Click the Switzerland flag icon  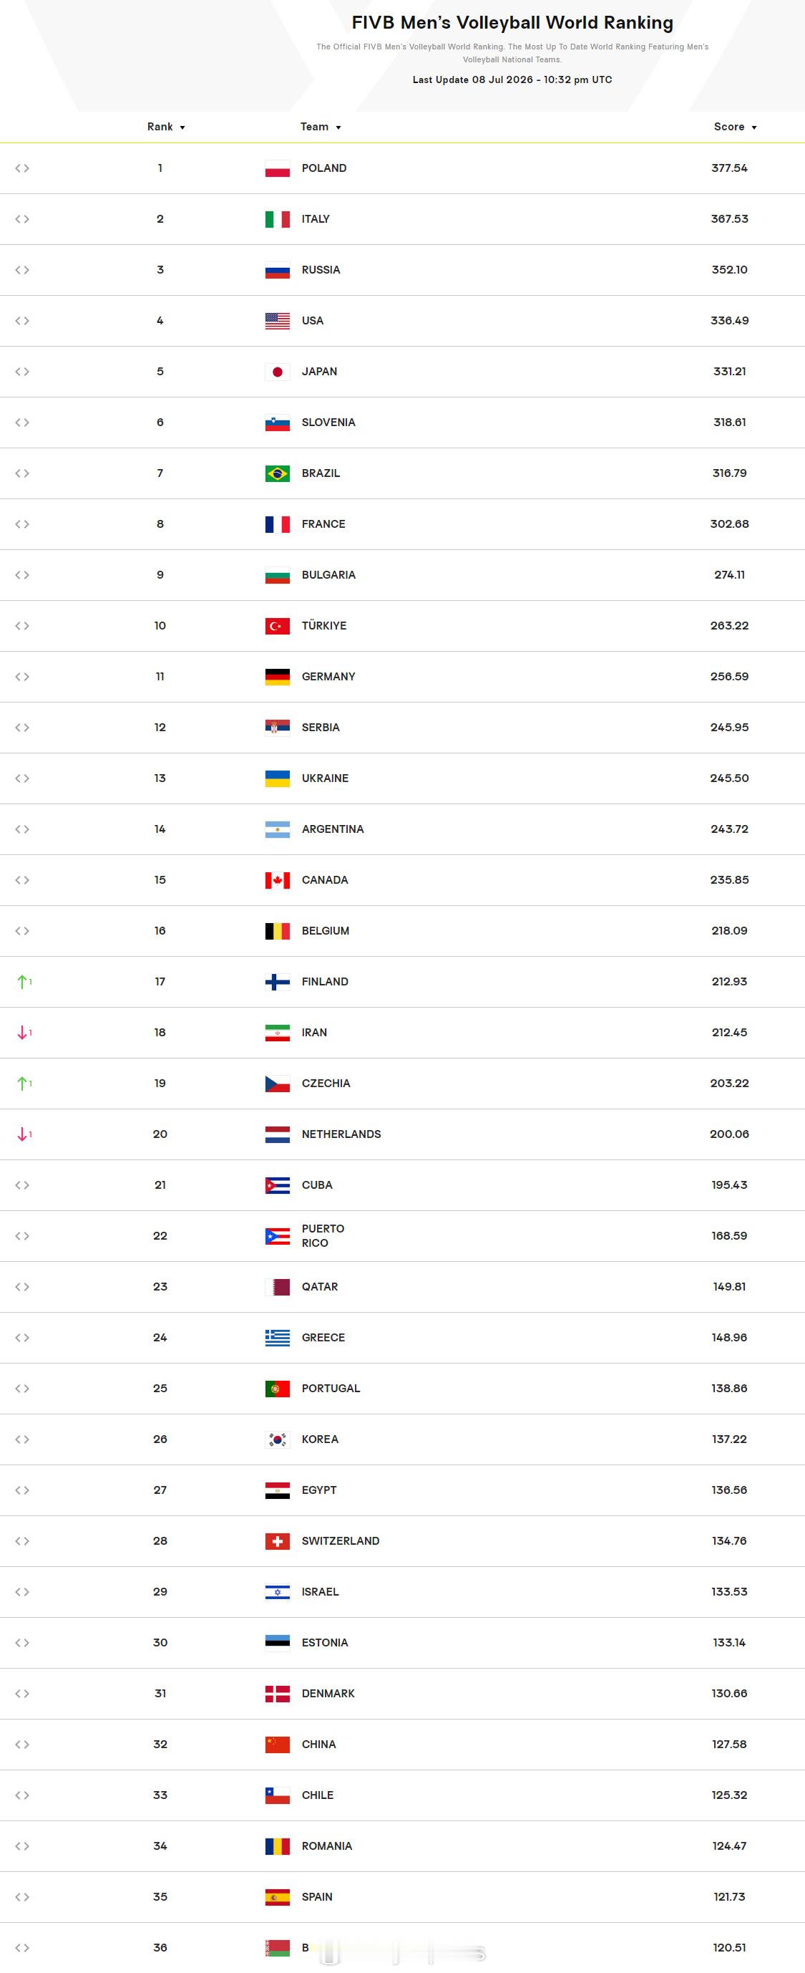tap(277, 1542)
